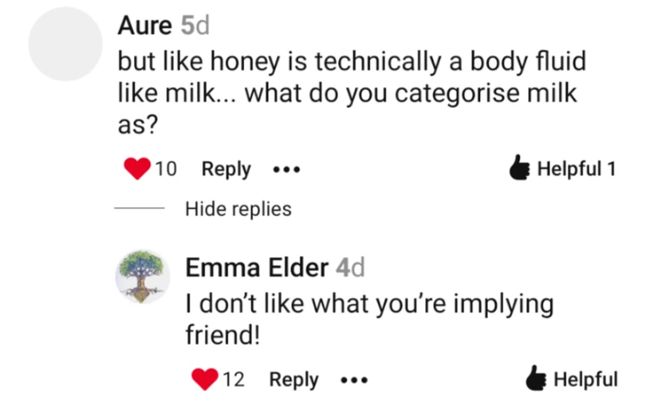Viewport: 658px width, 401px height.
Task: Open more options on Aure's comment
Action: (286, 170)
